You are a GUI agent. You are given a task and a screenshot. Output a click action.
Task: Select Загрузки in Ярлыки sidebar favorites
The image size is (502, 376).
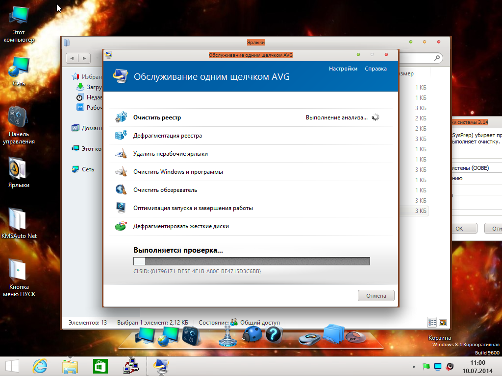tap(89, 87)
